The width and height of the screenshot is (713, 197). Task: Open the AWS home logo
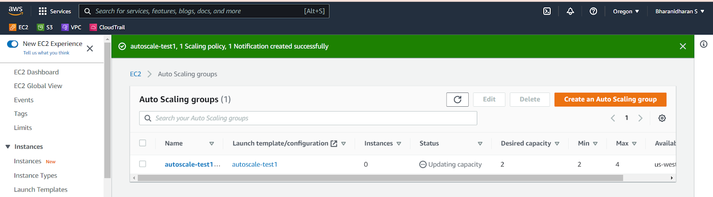(x=16, y=11)
